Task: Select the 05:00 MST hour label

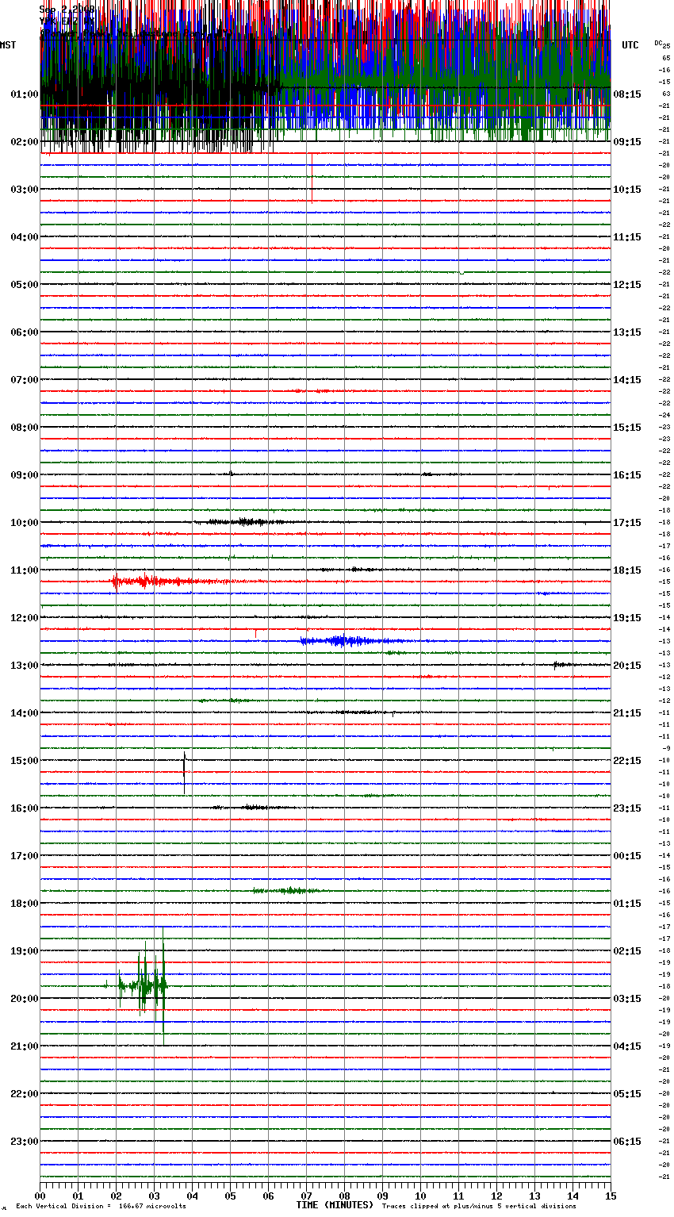Action: click(x=25, y=285)
